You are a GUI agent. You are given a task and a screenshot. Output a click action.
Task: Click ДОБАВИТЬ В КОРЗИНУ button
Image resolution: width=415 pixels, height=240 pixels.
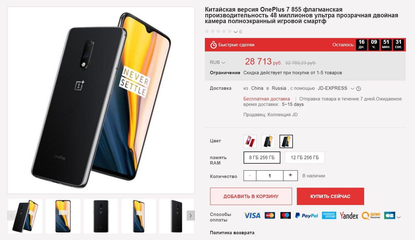coord(251,196)
